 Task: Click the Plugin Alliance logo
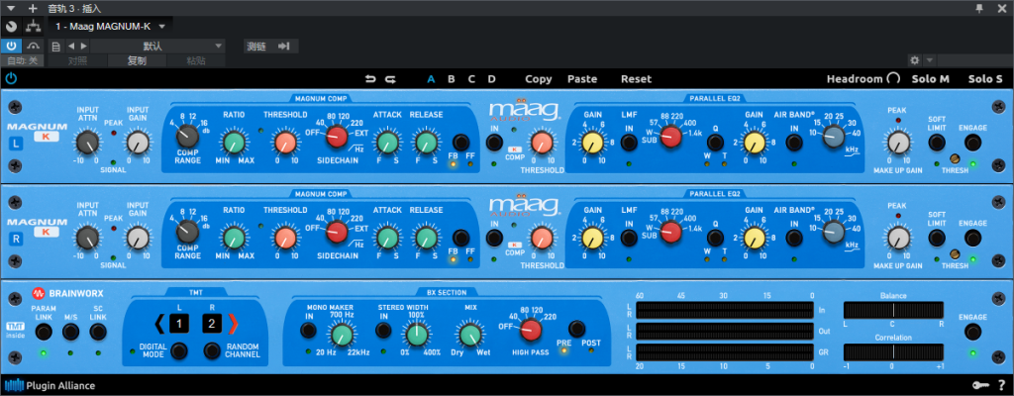[x=51, y=386]
